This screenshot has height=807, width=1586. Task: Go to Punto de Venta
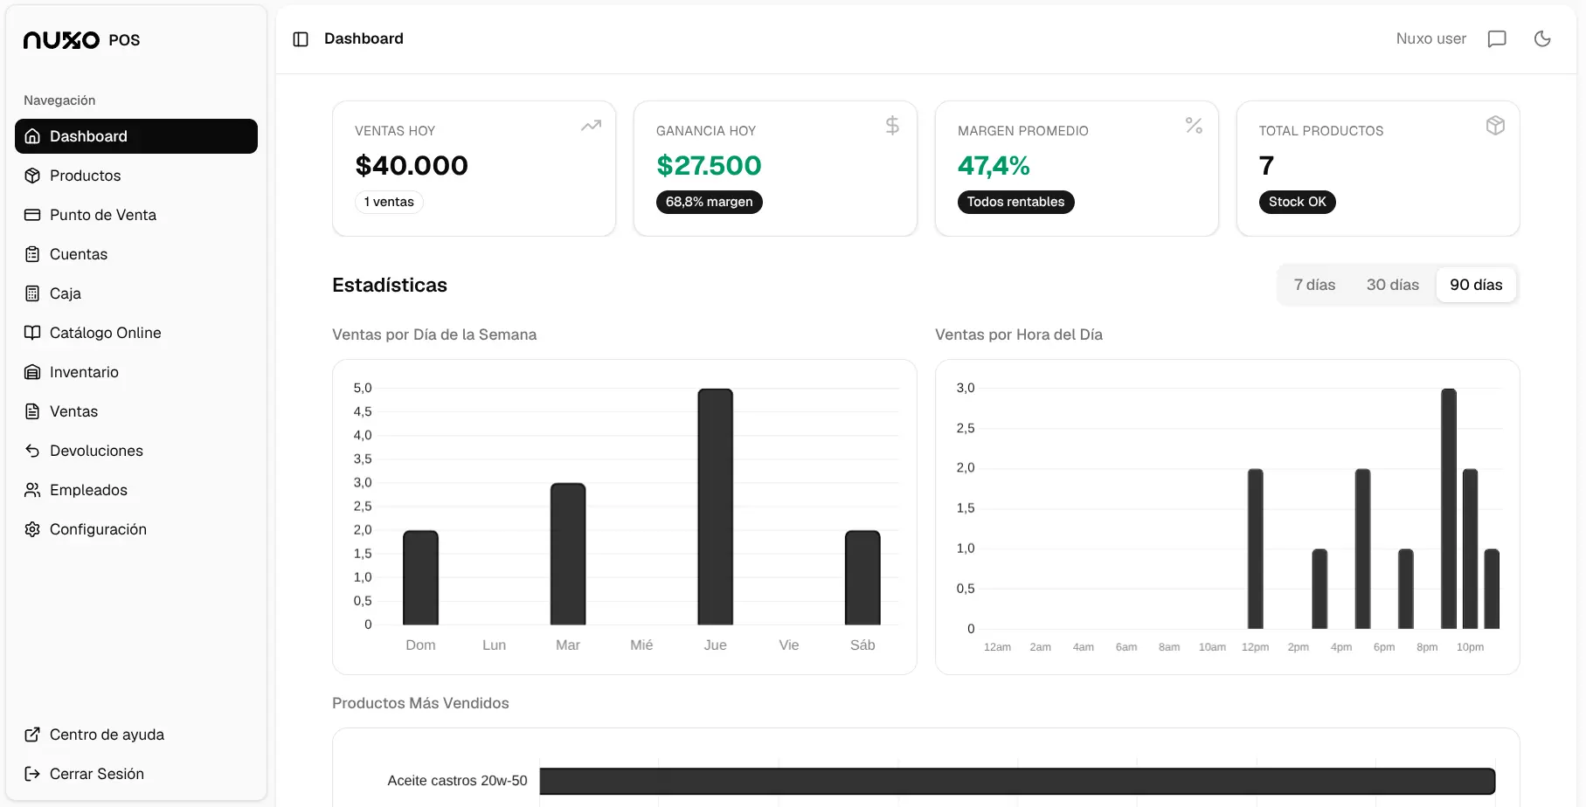click(136, 215)
